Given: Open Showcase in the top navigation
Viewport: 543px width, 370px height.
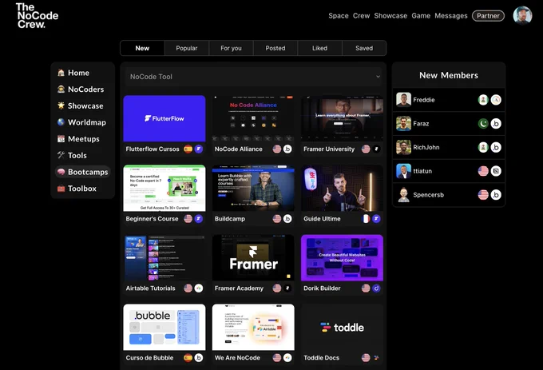Looking at the screenshot, I should (x=390, y=16).
